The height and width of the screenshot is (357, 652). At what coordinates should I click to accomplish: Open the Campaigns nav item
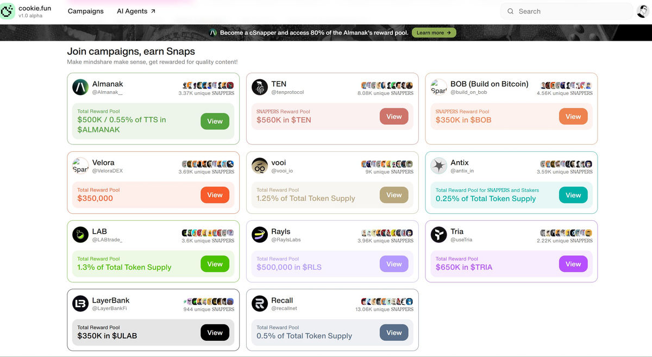tap(86, 11)
